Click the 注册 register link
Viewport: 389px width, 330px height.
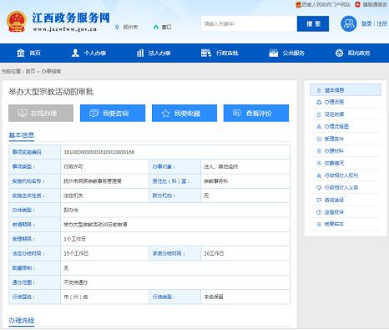coord(381,23)
